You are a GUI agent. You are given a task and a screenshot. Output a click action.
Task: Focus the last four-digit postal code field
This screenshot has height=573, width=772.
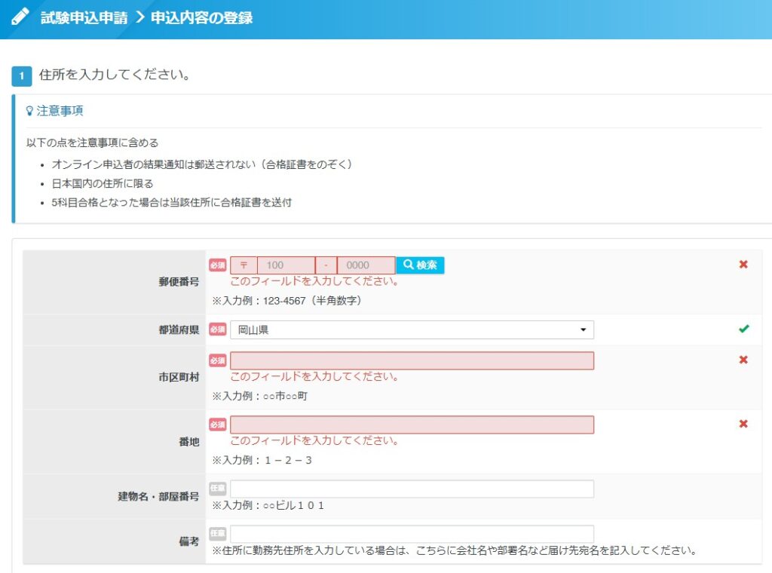click(366, 265)
